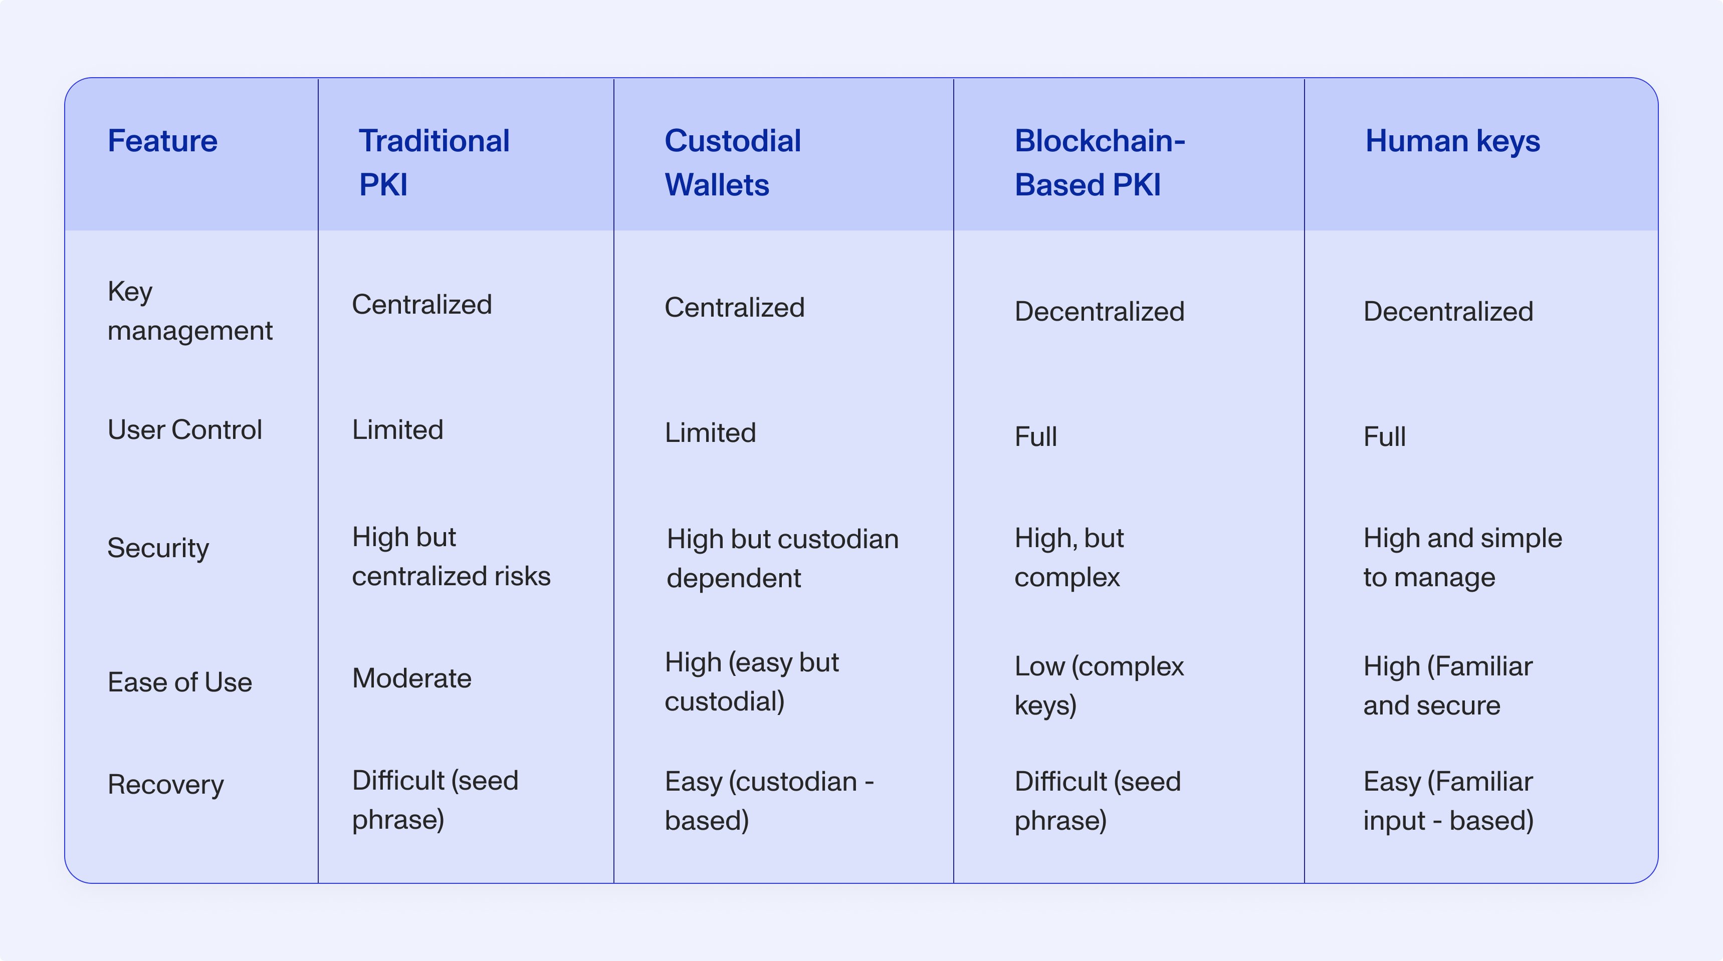Click 'High but custodian dependent' cell

[783, 558]
